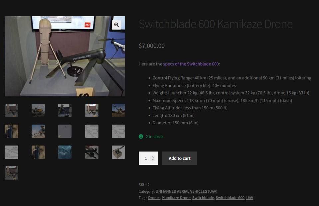Select the Kamikaze Drone tag link

point(176,198)
